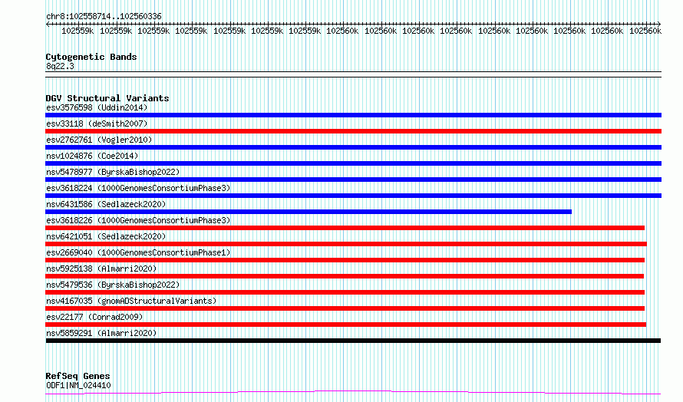Click the esv3576598 (Uddin2014) label
Viewport: 683px width, 402px height.
click(x=97, y=107)
